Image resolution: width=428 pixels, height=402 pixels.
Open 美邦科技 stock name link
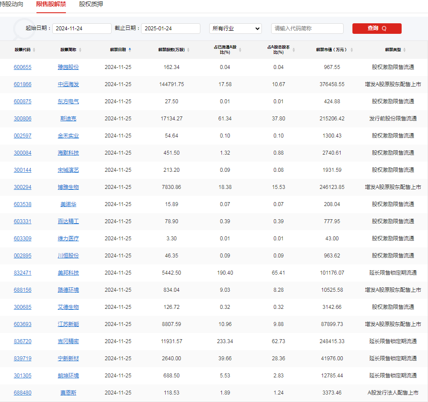(68, 273)
